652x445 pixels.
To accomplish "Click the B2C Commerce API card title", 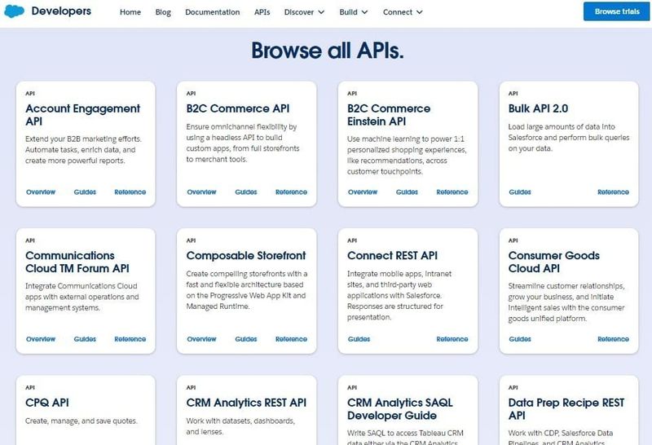I will coord(237,108).
